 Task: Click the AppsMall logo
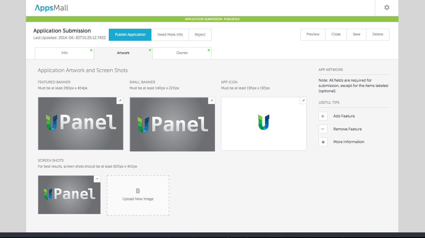[51, 8]
